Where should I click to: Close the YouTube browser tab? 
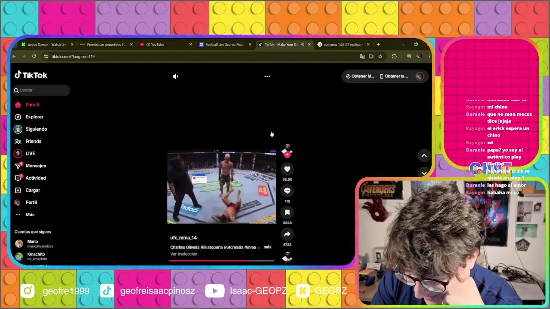[x=191, y=45]
